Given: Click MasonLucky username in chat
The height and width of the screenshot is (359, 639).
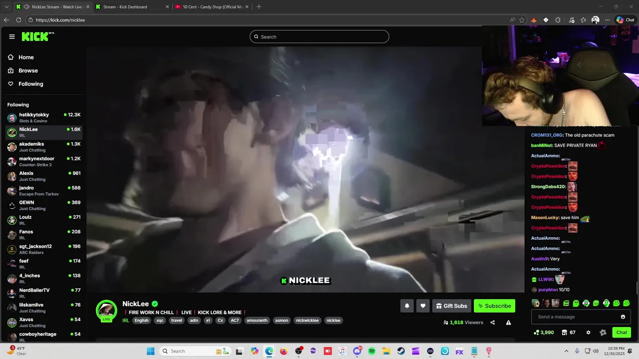Looking at the screenshot, I should pos(544,218).
